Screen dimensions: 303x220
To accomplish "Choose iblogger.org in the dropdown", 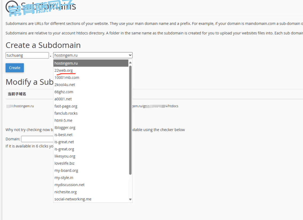I will point(91,128).
